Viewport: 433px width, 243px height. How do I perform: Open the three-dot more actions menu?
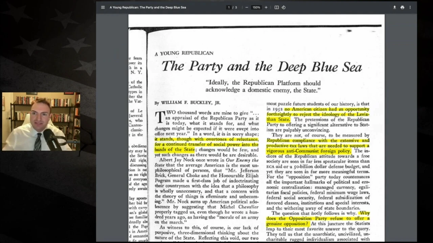point(410,7)
